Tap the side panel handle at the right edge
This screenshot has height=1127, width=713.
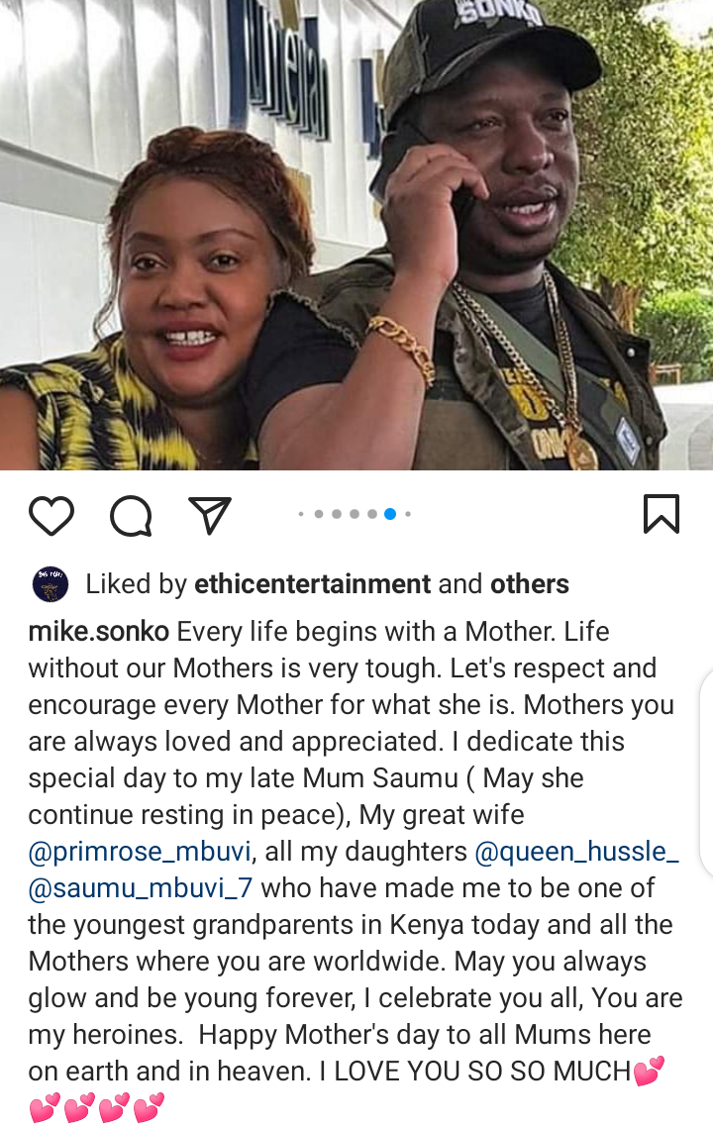[706, 772]
